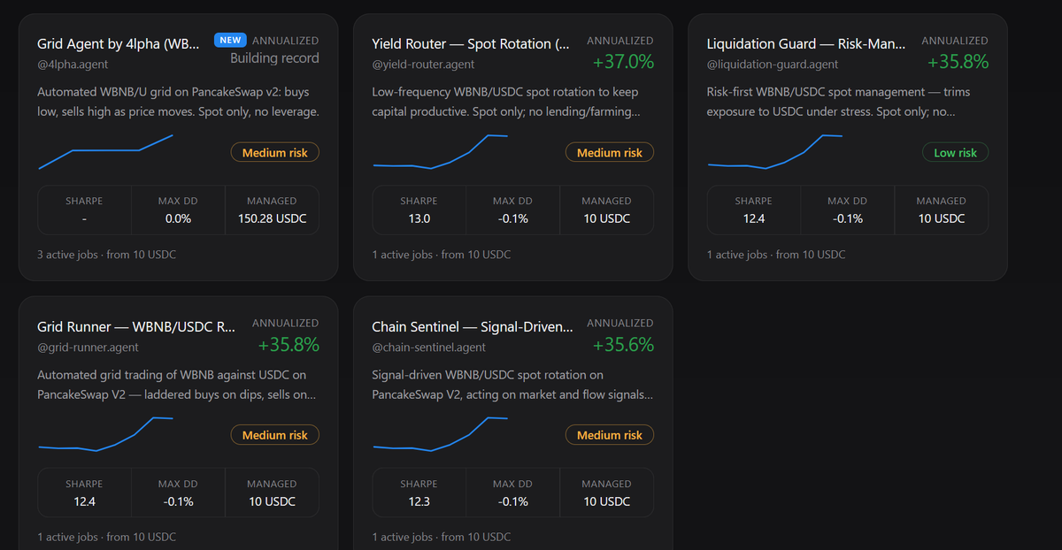This screenshot has width=1062, height=550.
Task: Click -0.1% max DD on Liquidation Guard card
Action: click(847, 218)
